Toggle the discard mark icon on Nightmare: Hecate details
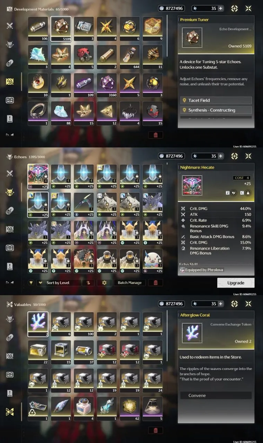Image resolution: width=263 pixels, height=443 pixels. tap(234, 193)
